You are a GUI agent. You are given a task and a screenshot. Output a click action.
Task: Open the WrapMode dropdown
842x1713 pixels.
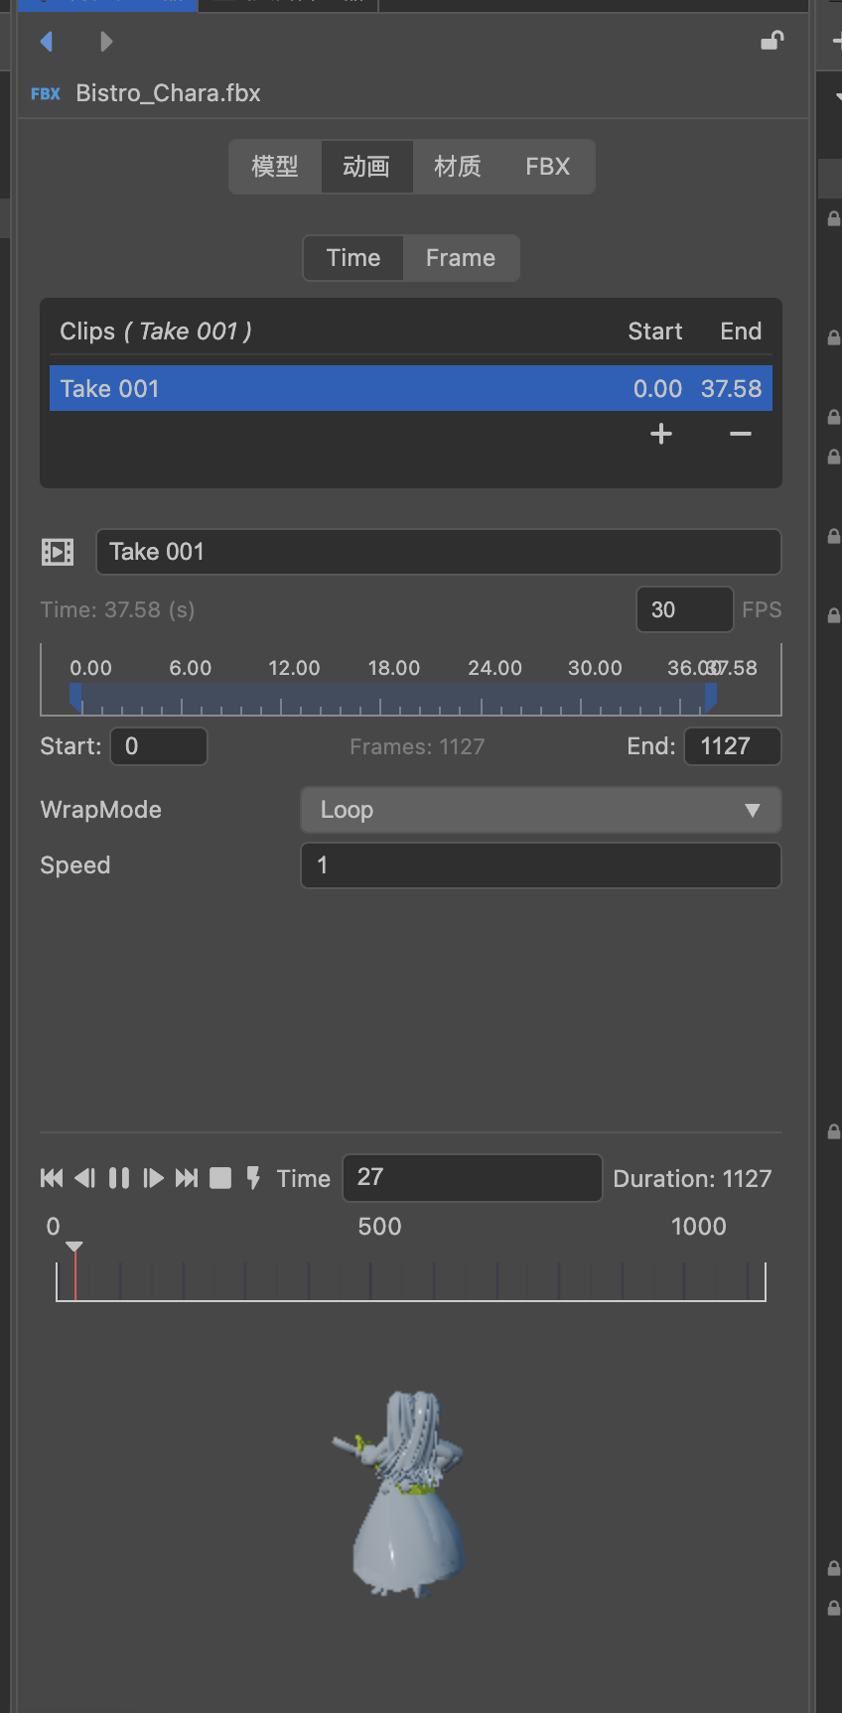point(540,810)
